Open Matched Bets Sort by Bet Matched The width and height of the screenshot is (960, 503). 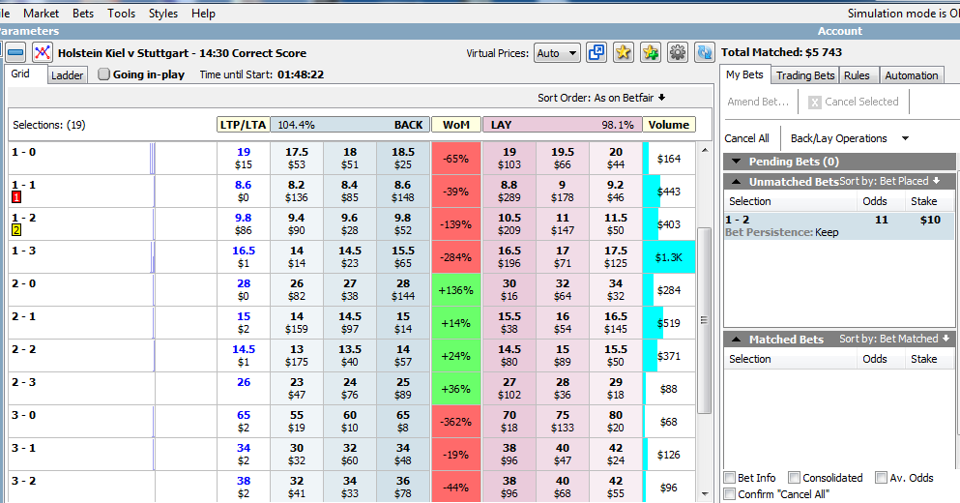click(x=894, y=339)
